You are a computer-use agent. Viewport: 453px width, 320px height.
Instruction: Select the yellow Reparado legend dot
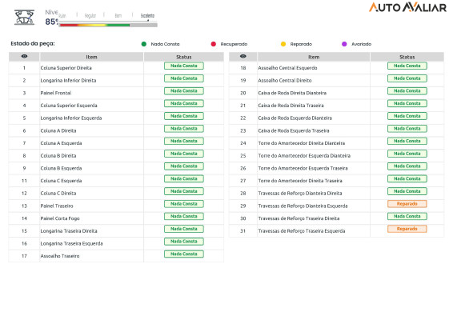pyautogui.click(x=283, y=44)
